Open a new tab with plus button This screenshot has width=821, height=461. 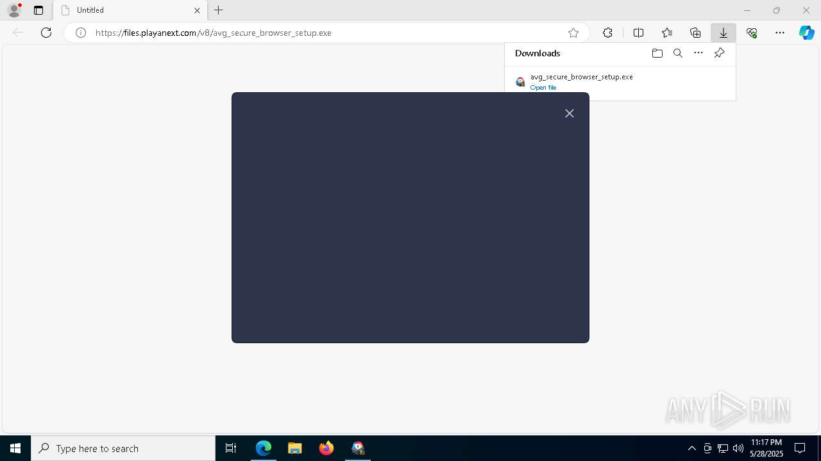pyautogui.click(x=219, y=10)
